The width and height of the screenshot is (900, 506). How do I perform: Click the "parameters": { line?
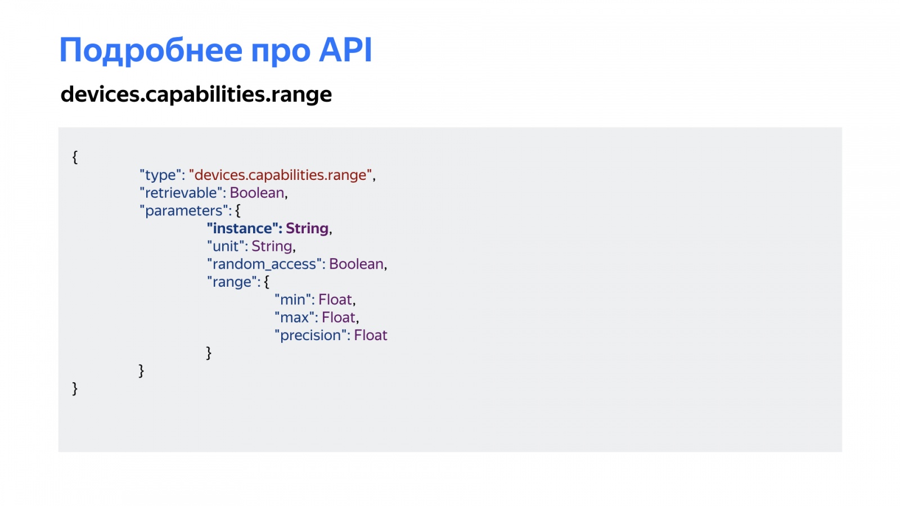pos(190,211)
